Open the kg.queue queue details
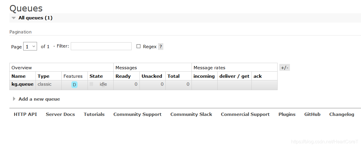Viewport: 361px width, 147px height. (23, 85)
